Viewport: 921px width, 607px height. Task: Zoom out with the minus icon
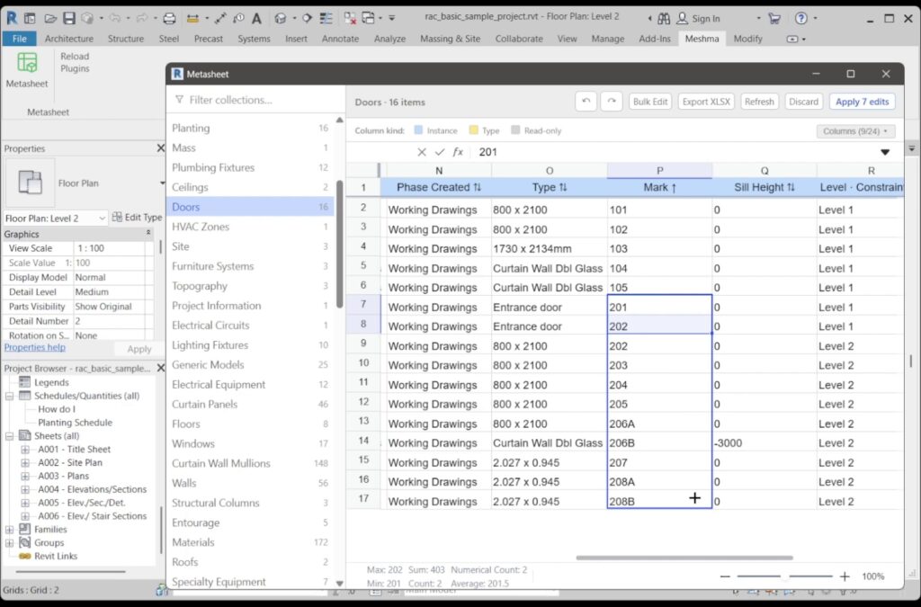tap(725, 576)
